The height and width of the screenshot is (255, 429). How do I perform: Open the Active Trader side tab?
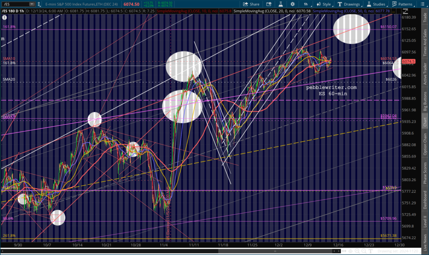coord(425,74)
